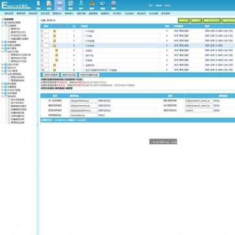Viewport: 235px width, 235px height.
Task: Click the /search address input field
Action: coord(199,110)
